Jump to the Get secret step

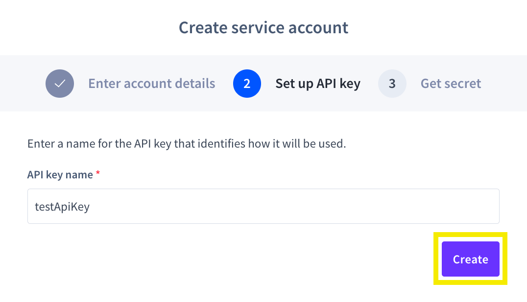tap(451, 84)
